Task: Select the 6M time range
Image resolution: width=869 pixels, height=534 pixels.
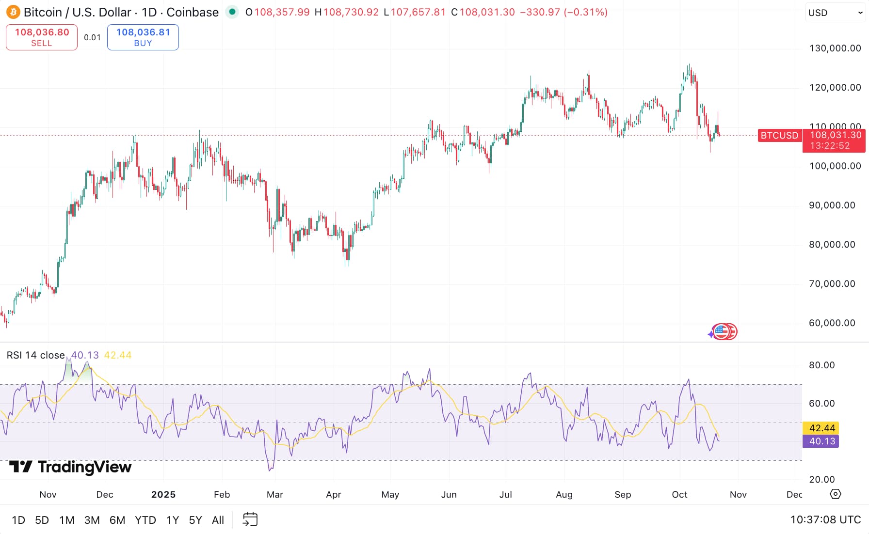Action: [x=117, y=520]
